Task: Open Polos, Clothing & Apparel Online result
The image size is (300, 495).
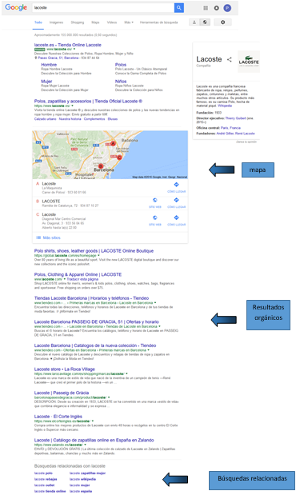Action: 78,274
